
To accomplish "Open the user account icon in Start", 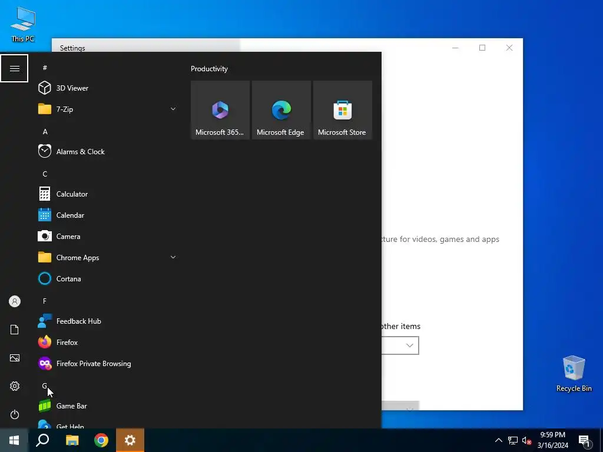I will [x=15, y=301].
